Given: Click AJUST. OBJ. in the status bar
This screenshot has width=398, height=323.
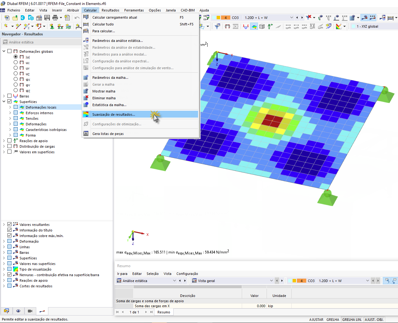Looking at the screenshot, I should click(374, 319).
